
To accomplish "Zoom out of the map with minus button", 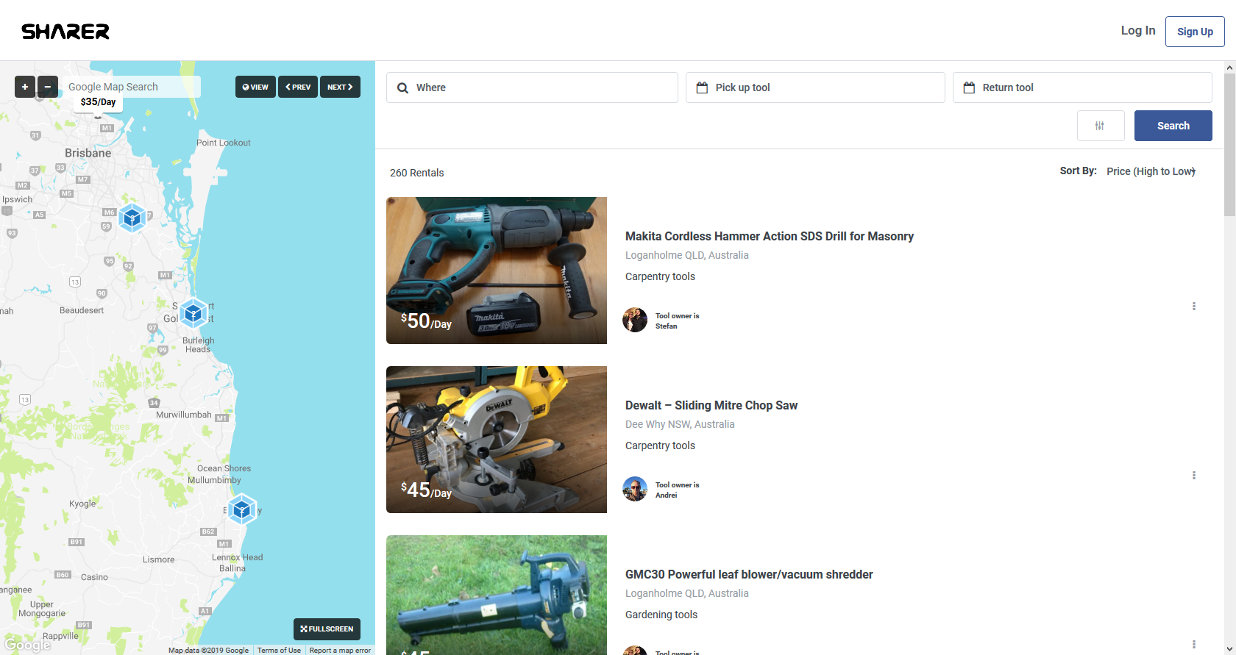I will tap(48, 87).
